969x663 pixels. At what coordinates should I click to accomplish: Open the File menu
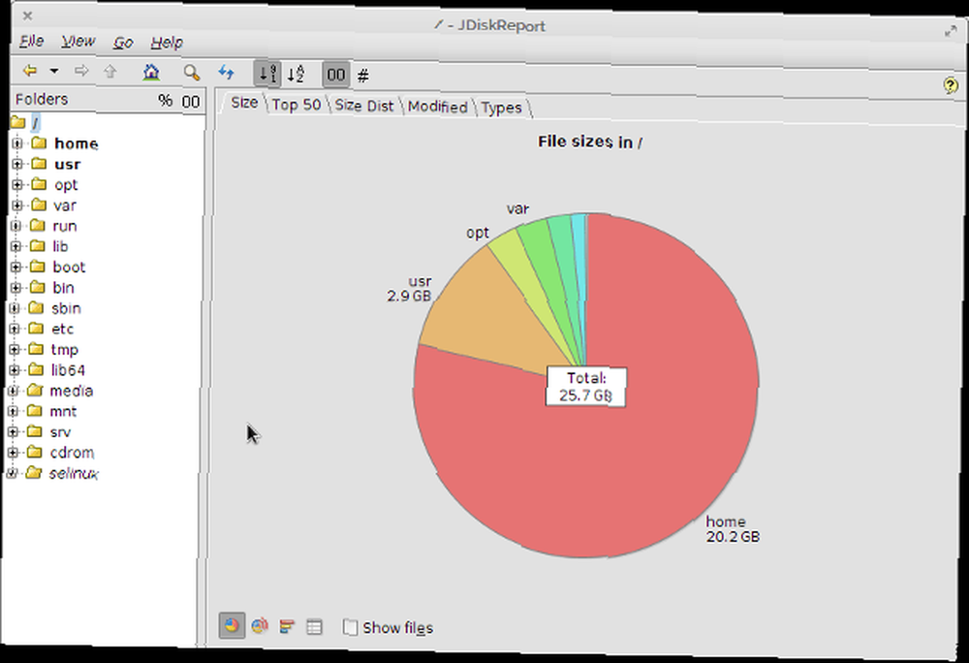[32, 41]
